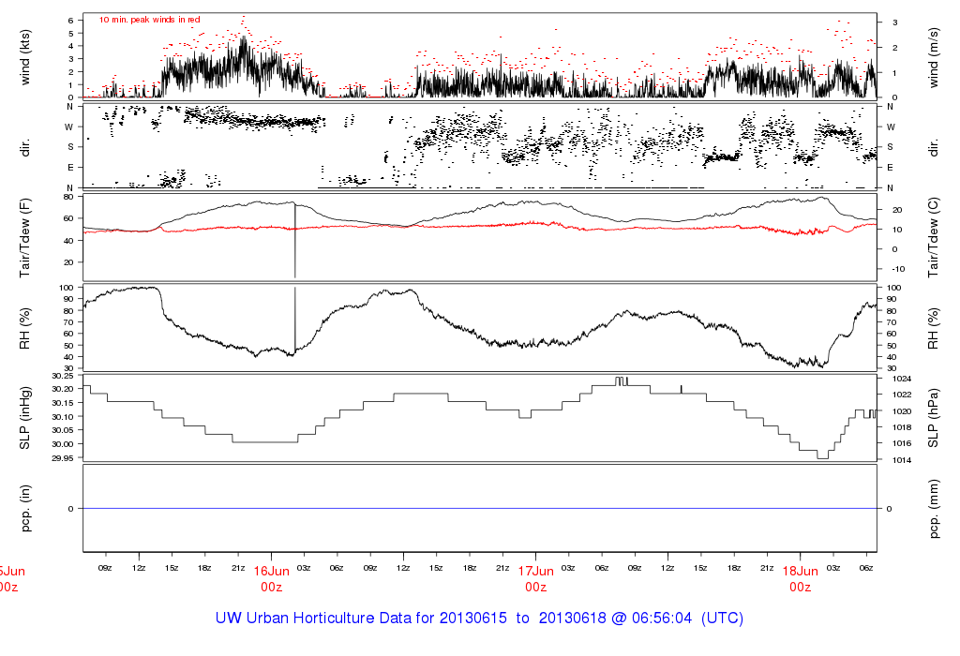Select the 30.25 tick on the SLP axis

pyautogui.click(x=64, y=376)
